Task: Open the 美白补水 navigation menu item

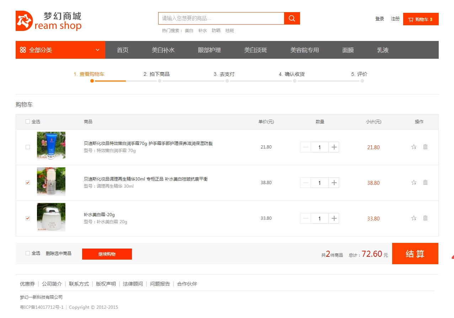Action: [x=163, y=50]
